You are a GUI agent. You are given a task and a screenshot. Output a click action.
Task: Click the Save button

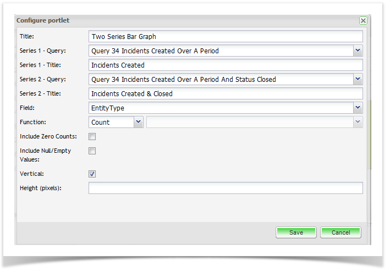coord(296,232)
